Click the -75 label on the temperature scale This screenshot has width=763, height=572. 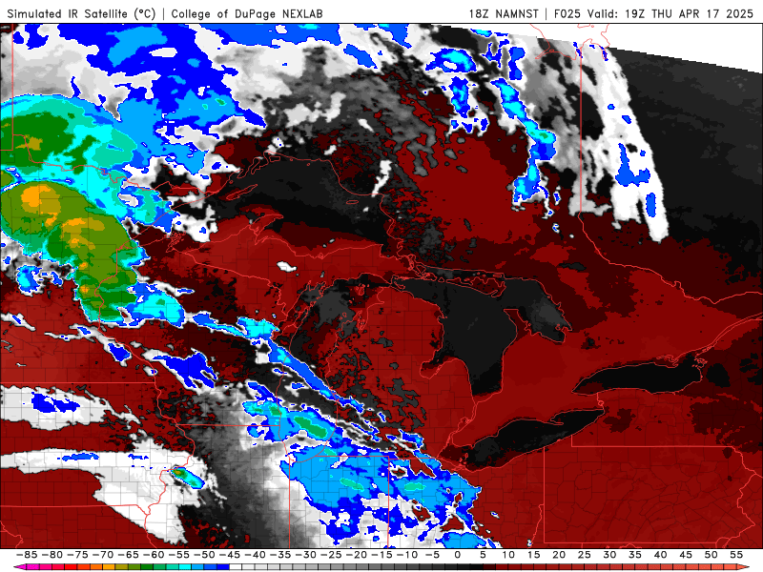point(77,555)
